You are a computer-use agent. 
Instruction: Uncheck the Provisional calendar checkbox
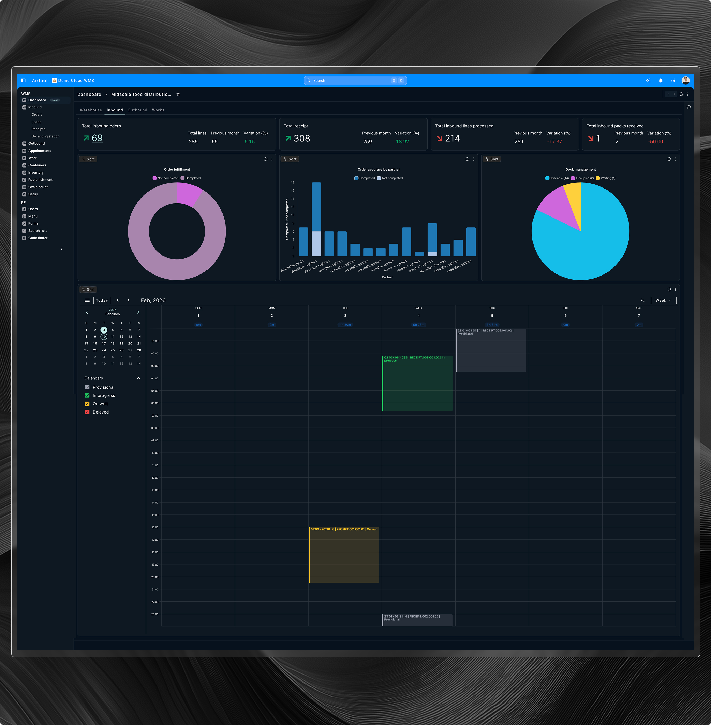pyautogui.click(x=87, y=388)
